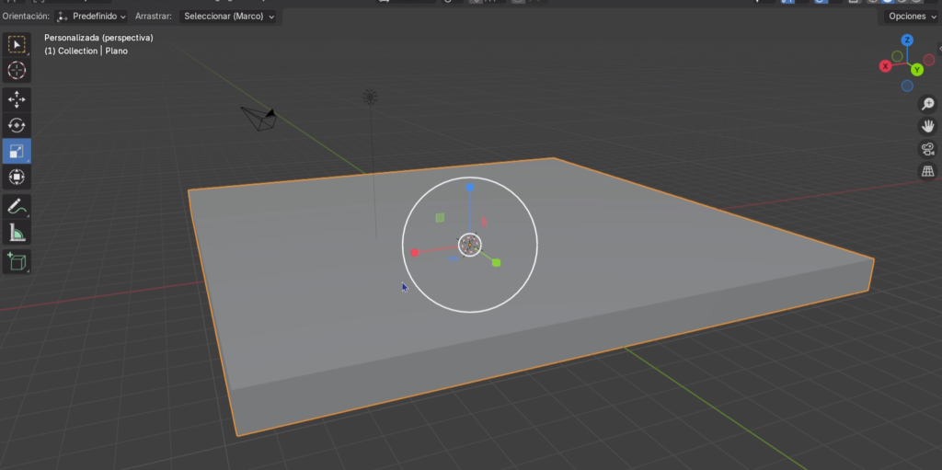Screen dimensions: 942x470
Task: Open the Orientación Predefinido dropdown
Action: (x=92, y=17)
